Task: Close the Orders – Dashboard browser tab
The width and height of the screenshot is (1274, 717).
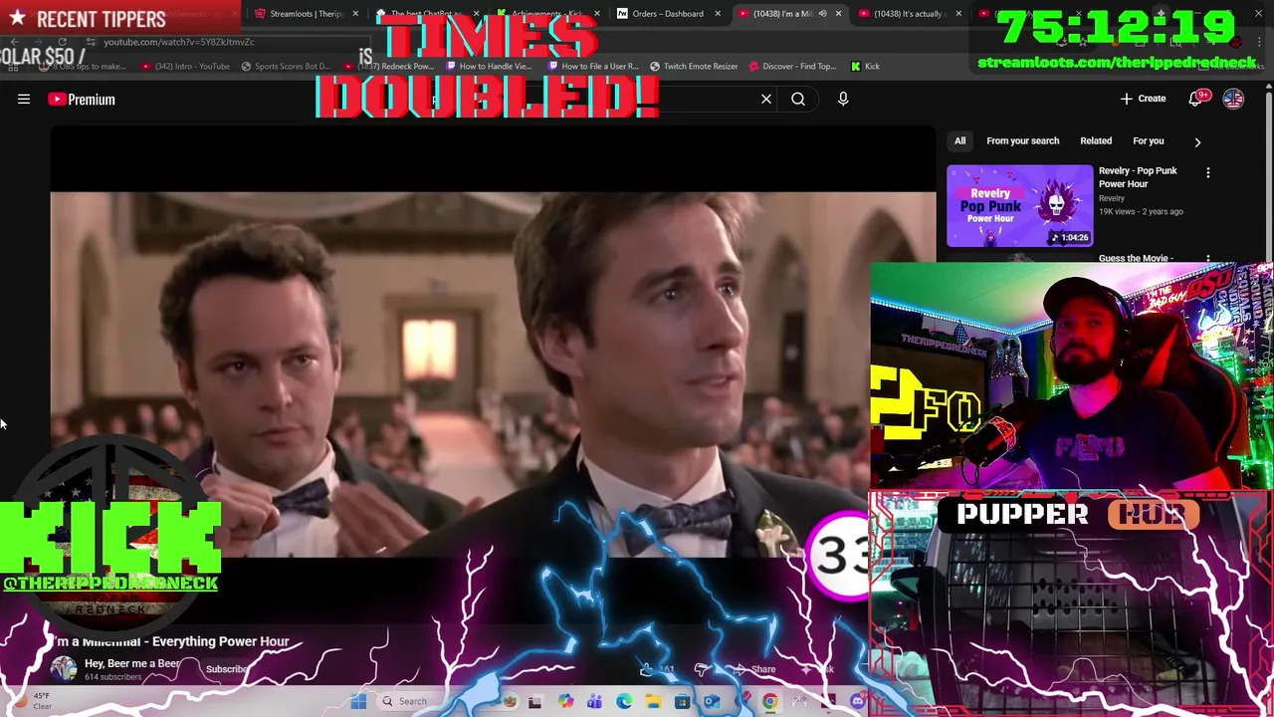Action: (x=717, y=14)
